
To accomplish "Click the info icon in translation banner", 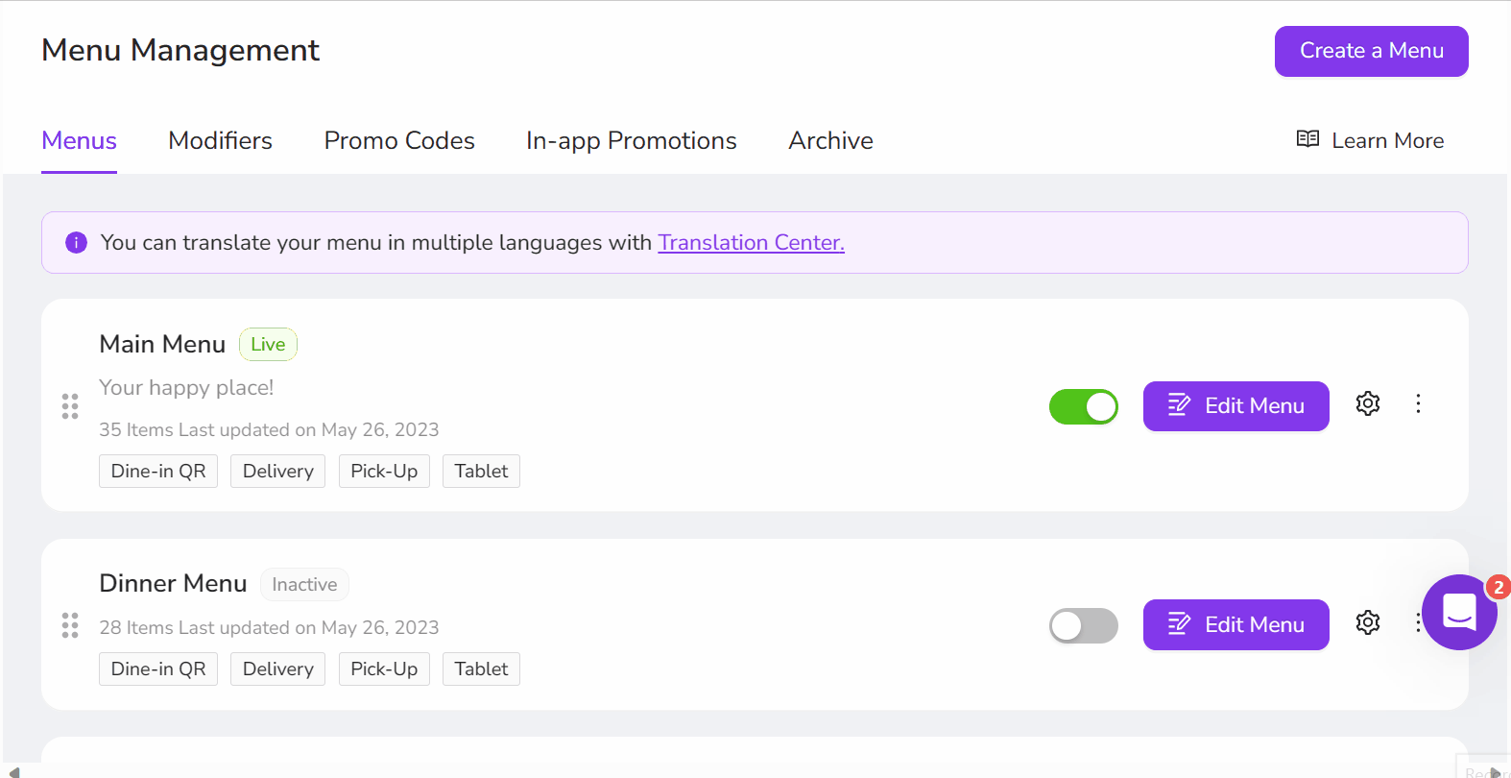I will (x=76, y=243).
